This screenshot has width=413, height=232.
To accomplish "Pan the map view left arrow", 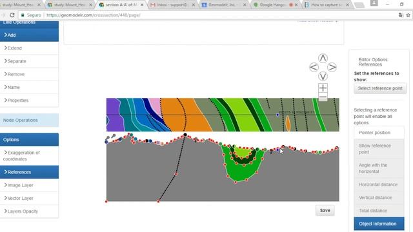I will click(x=314, y=67).
